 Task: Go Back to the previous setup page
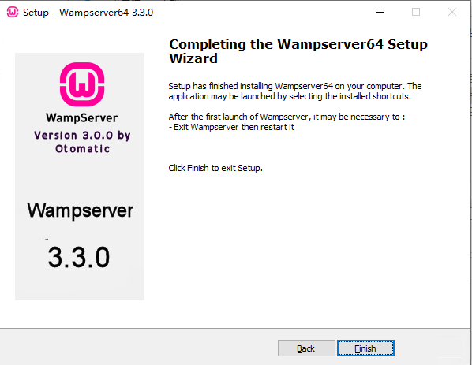(x=306, y=348)
